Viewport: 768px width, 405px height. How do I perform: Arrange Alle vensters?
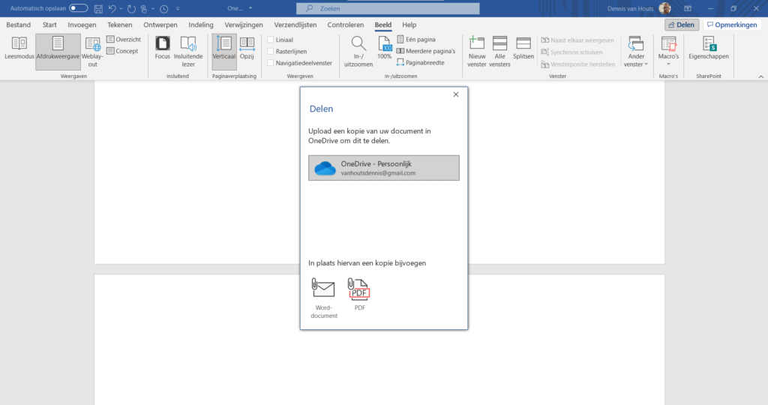click(x=499, y=52)
